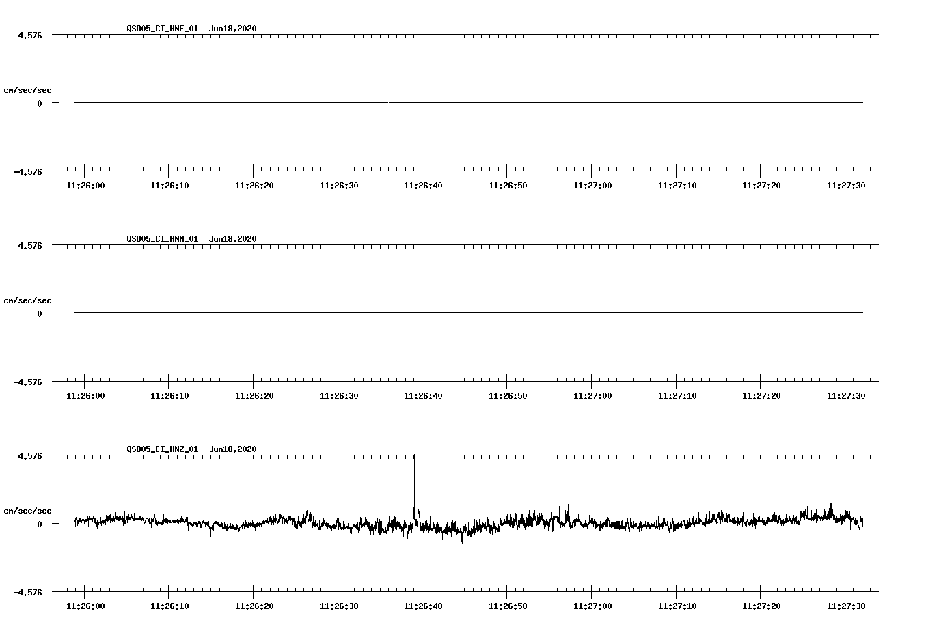Click the 11:26:20 time label under HNE plot
This screenshot has width=928, height=631.
tap(254, 185)
